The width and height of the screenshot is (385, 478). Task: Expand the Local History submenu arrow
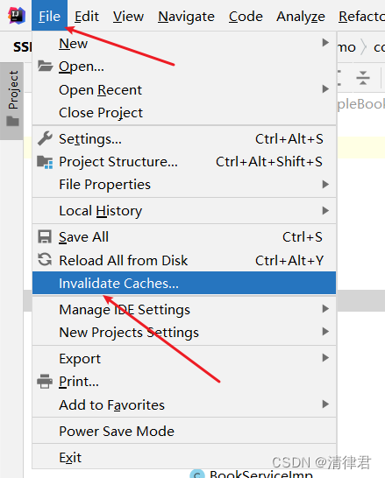pos(325,210)
